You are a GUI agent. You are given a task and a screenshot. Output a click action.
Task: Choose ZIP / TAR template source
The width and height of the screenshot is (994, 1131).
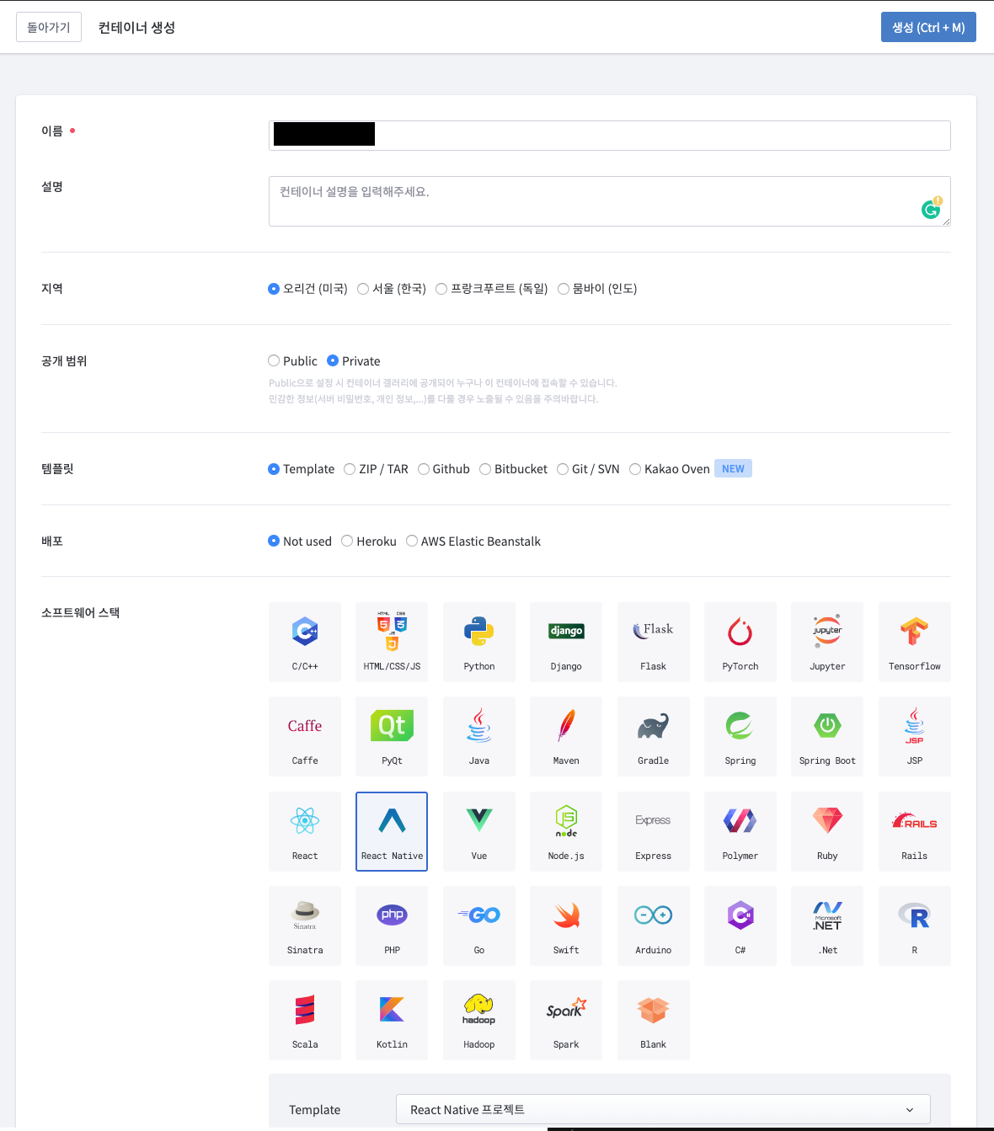pos(350,469)
